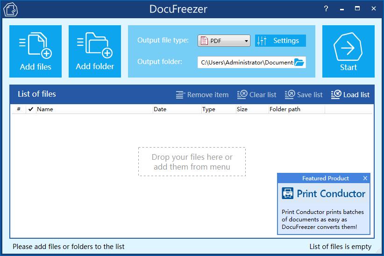The height and width of the screenshot is (256, 384).
Task: Click the # column header
Action: [19, 109]
